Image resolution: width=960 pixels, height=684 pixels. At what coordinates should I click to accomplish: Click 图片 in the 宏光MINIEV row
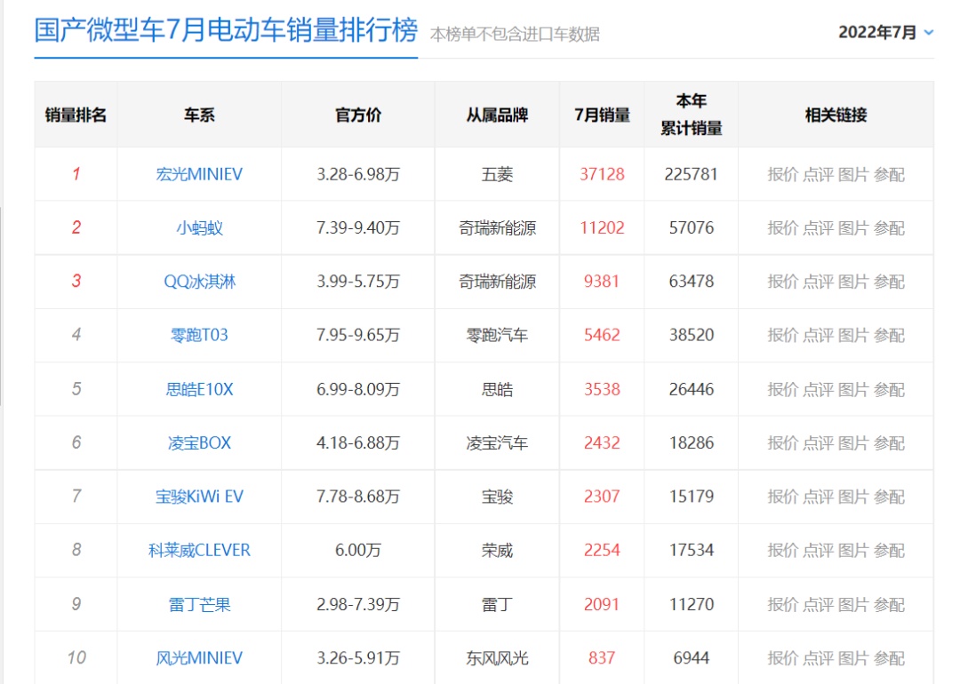click(x=853, y=174)
